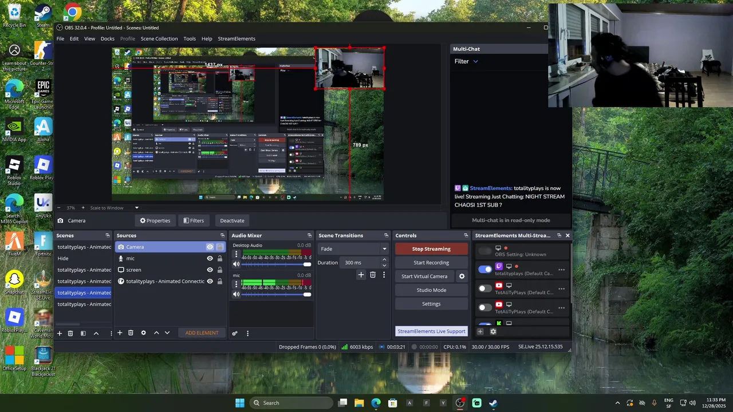Open scene filters icon in Scenes toolbar
Screen dimensions: 733x412
[83, 333]
